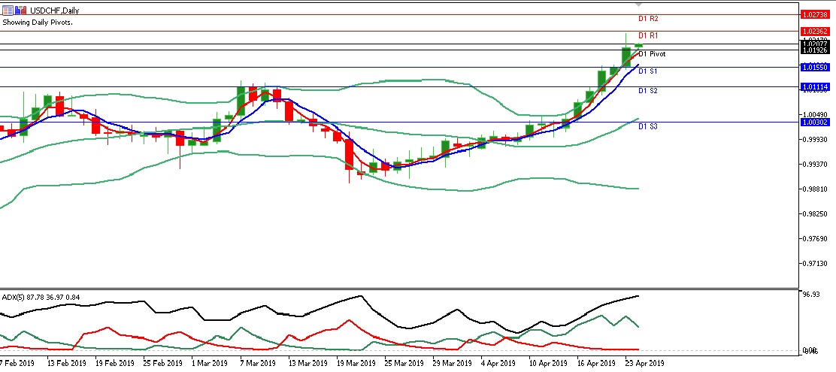Image resolution: width=836 pixels, height=372 pixels.
Task: Click the 1.00302 blue price tag
Action: click(814, 122)
